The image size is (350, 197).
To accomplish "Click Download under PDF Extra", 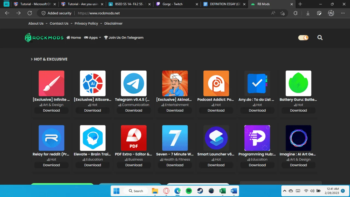I will pyautogui.click(x=134, y=165).
